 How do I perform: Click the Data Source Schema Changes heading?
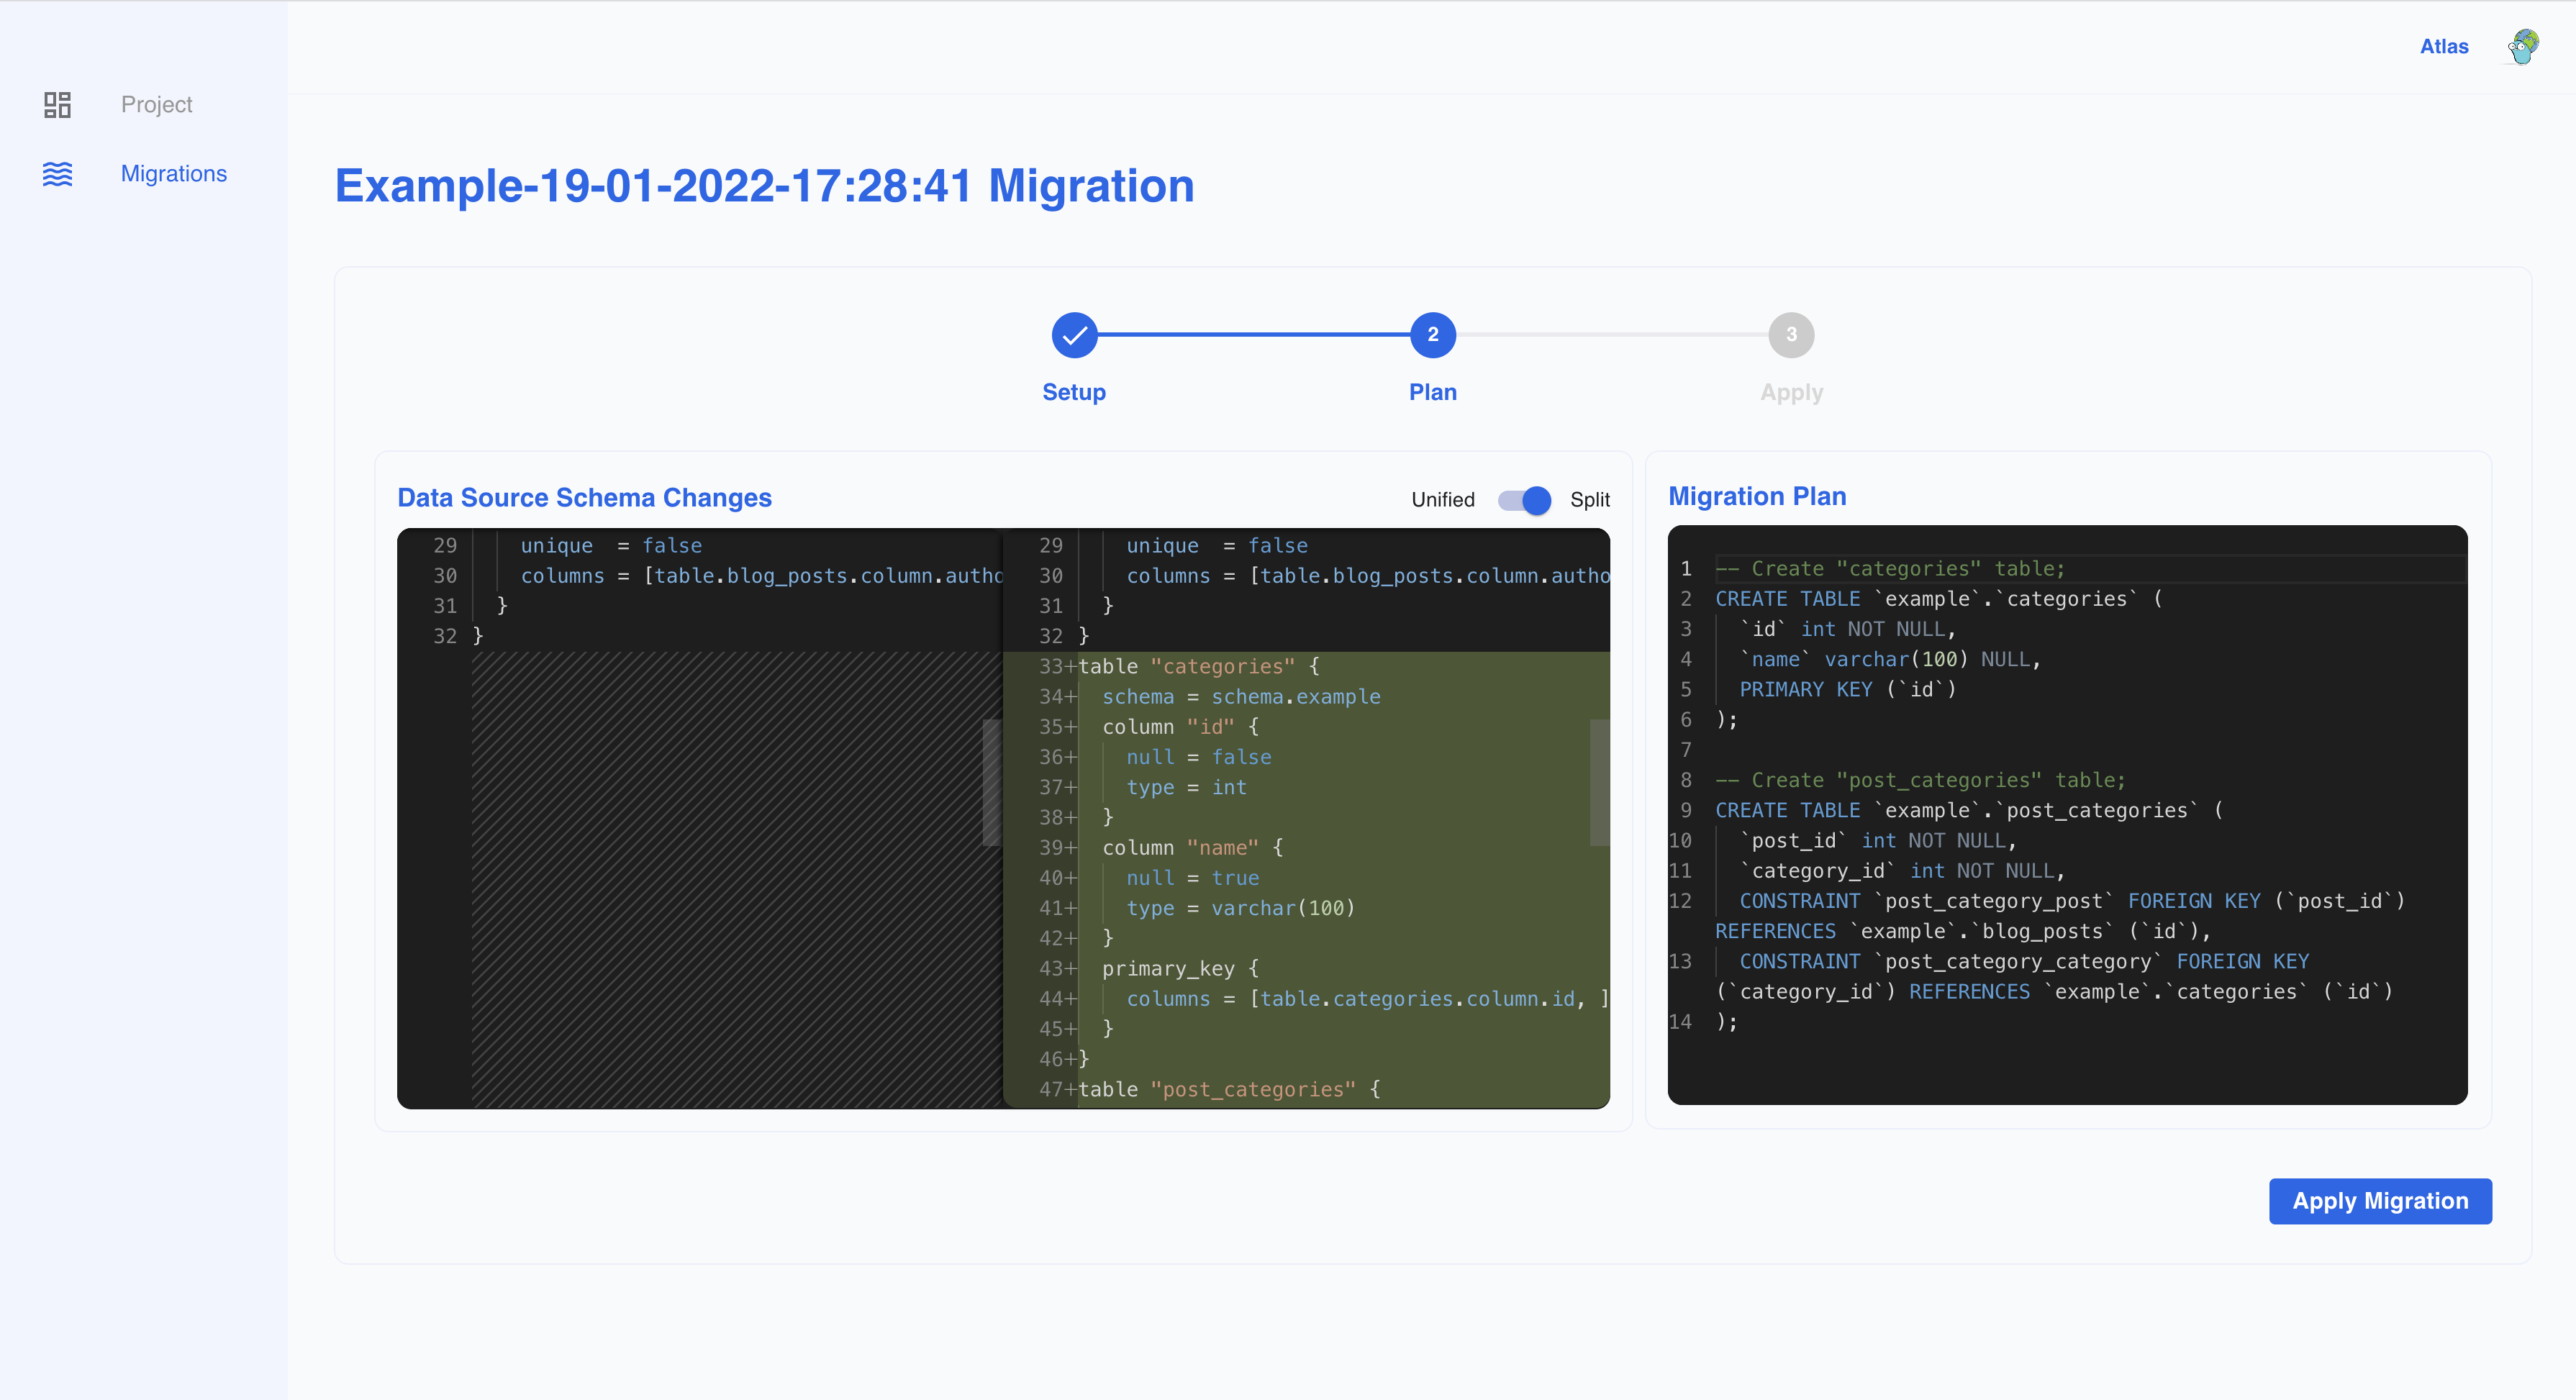click(x=584, y=498)
